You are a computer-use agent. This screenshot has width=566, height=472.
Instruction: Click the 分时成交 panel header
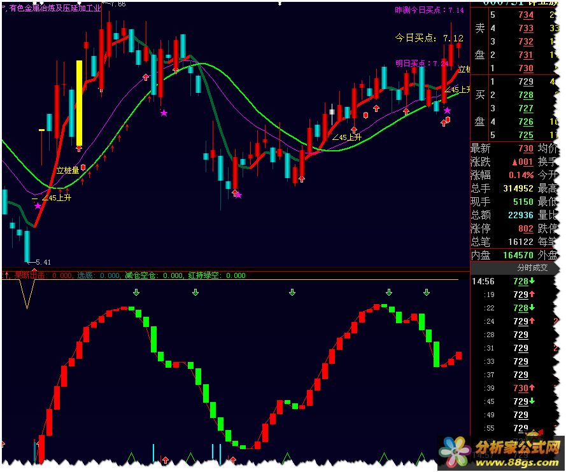point(532,268)
